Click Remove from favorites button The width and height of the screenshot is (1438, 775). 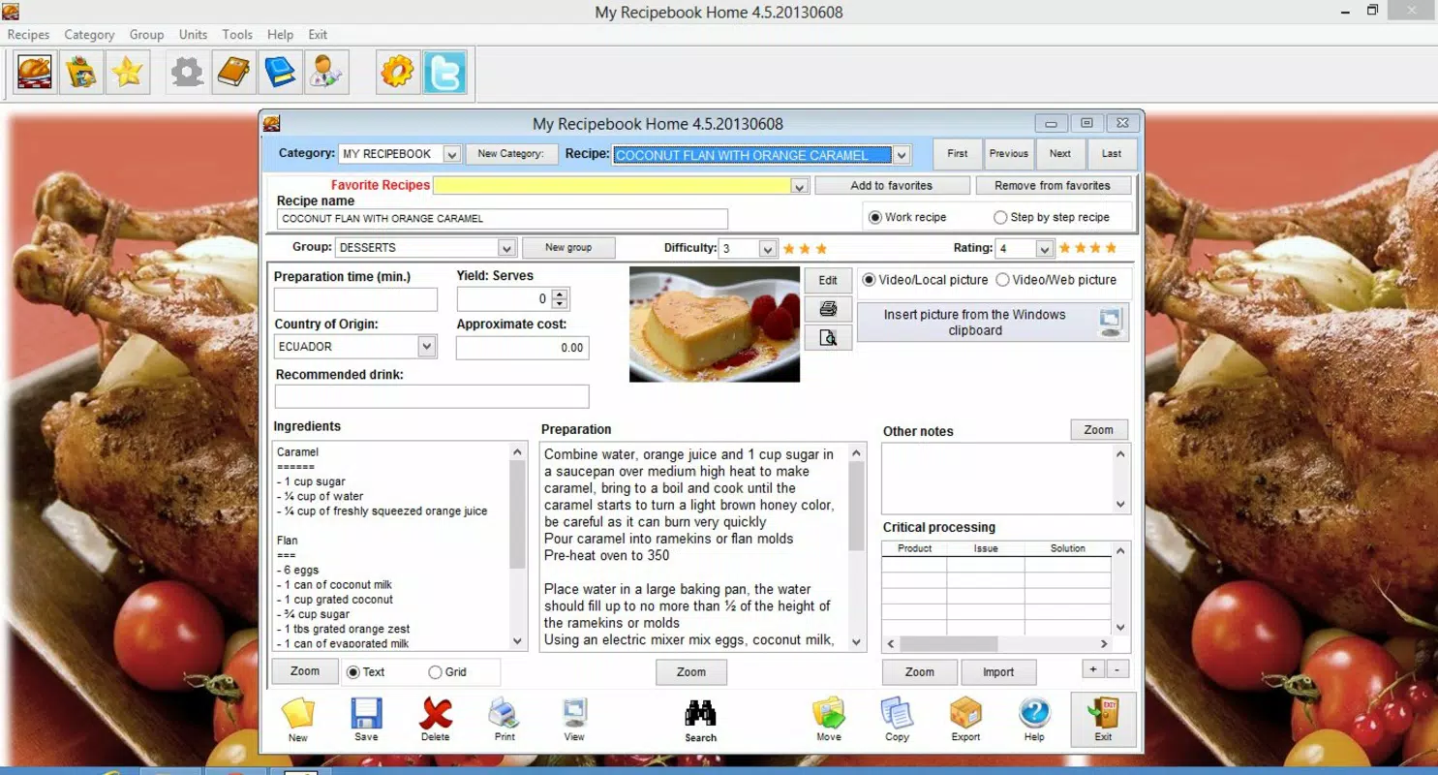[x=1053, y=186]
